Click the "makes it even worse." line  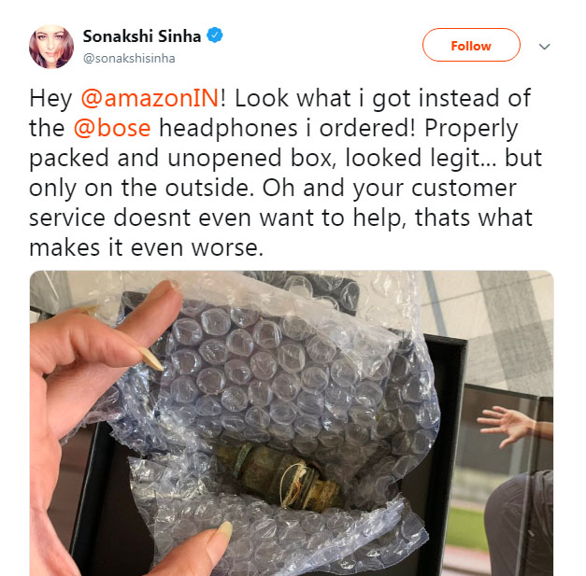[146, 247]
